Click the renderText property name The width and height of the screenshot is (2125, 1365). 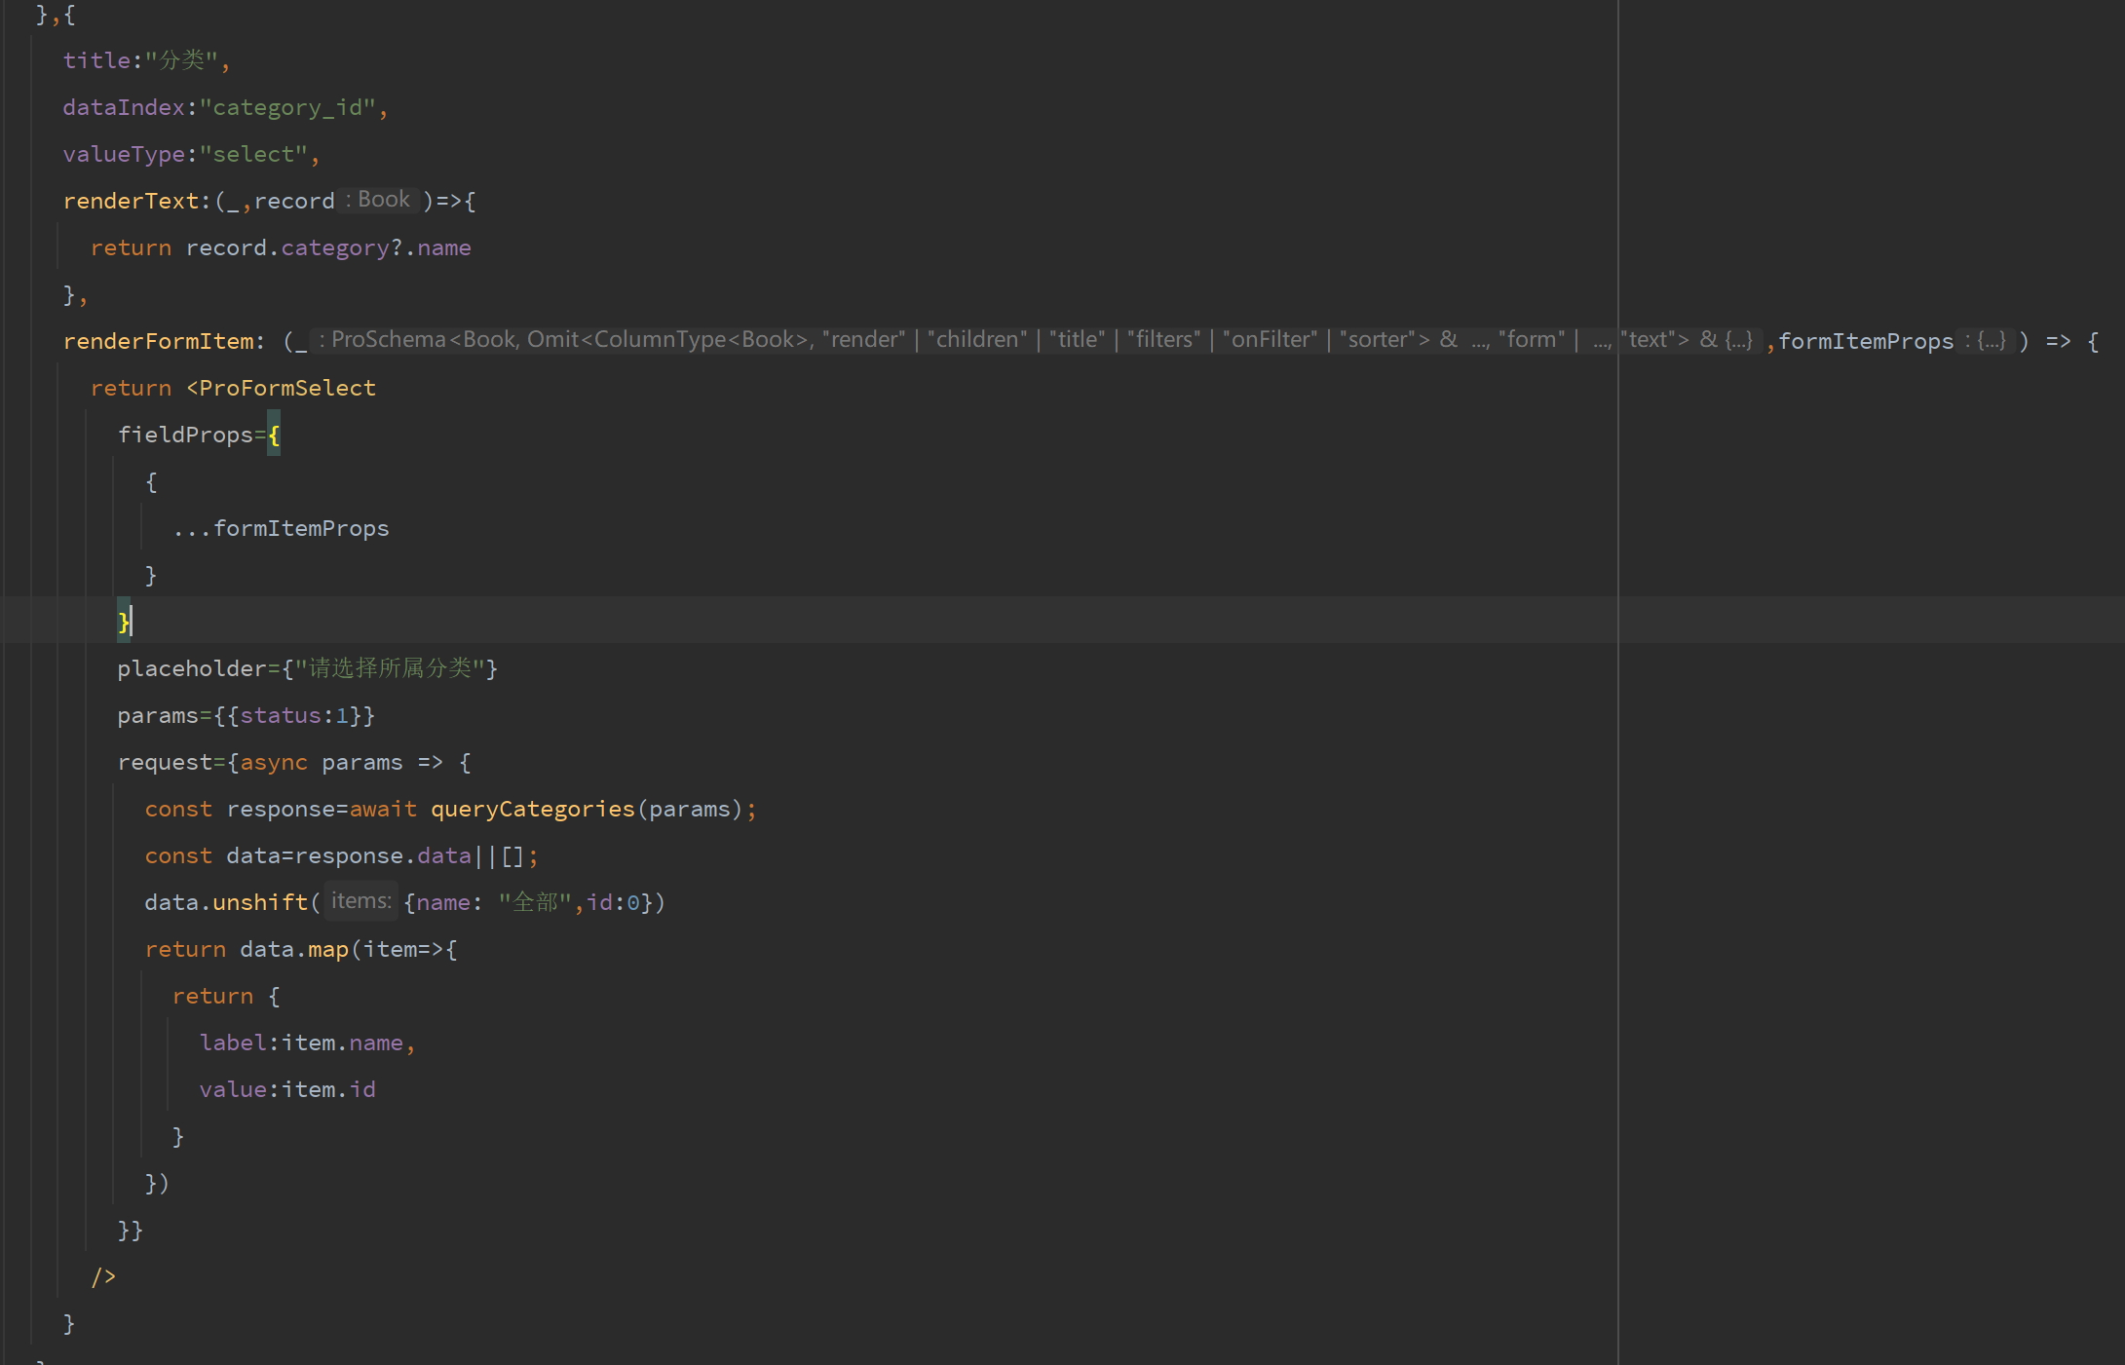[131, 201]
